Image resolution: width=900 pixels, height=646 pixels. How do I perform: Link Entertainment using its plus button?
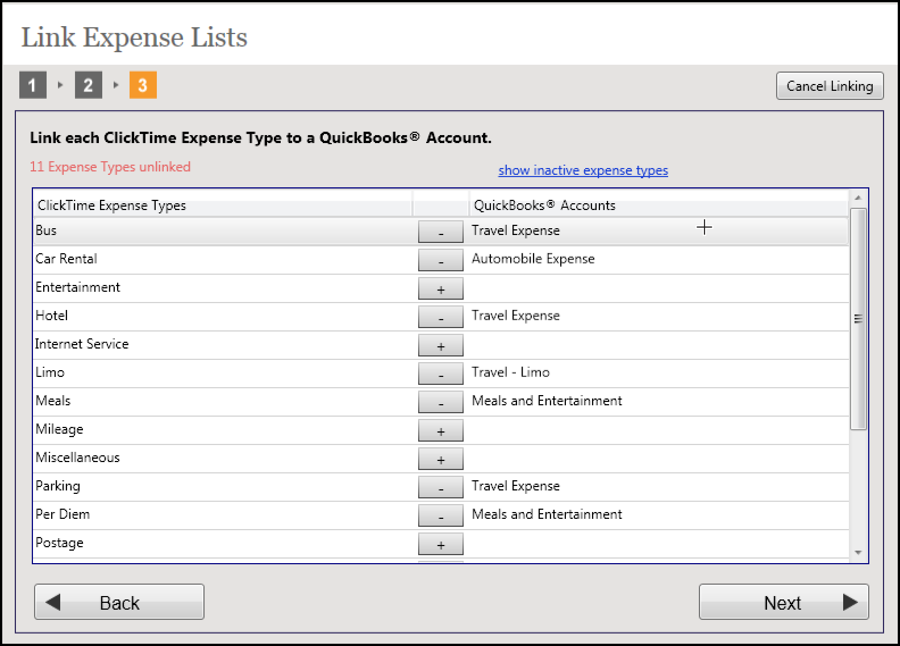tap(440, 288)
